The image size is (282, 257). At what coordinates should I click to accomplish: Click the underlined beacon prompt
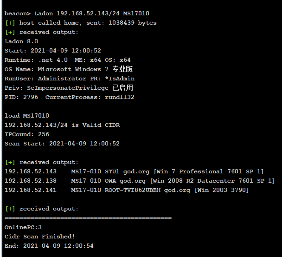[16, 13]
